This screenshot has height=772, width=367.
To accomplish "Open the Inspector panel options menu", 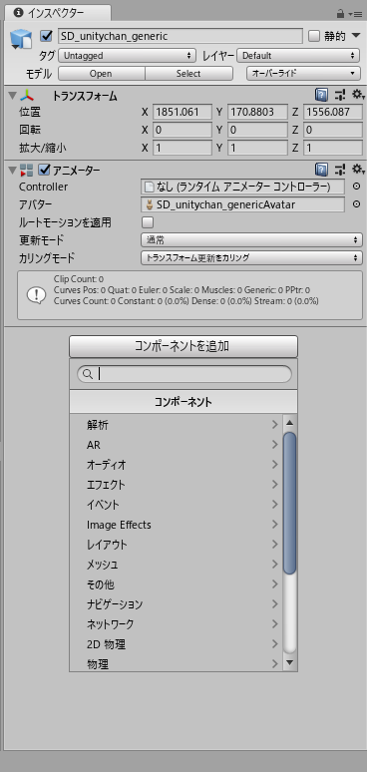I will tap(356, 14).
